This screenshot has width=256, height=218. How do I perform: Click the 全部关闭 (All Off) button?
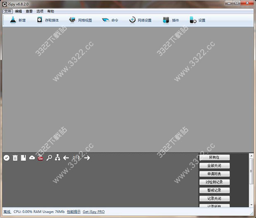(214, 165)
